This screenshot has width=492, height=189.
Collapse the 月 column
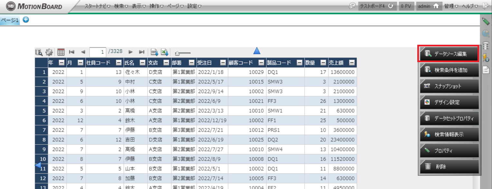pyautogui.click(x=80, y=63)
